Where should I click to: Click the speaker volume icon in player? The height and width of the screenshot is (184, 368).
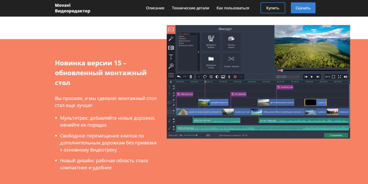tap(345, 77)
